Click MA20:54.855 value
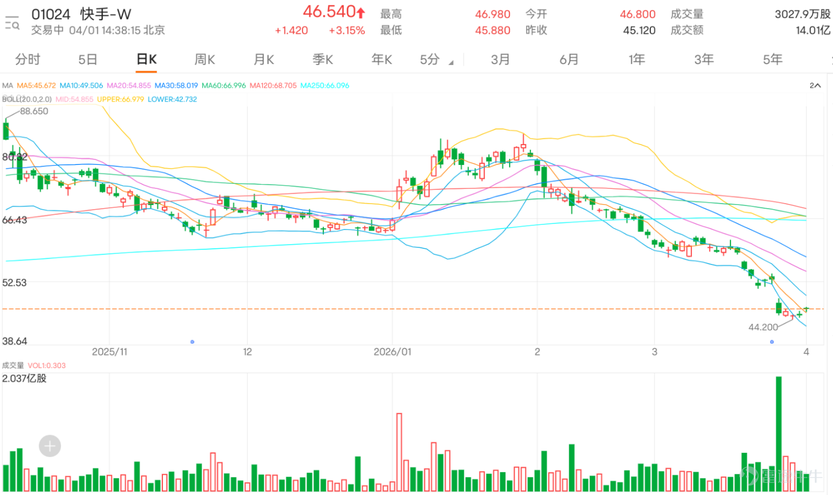Viewport: 833px width, 495px height. (x=129, y=85)
